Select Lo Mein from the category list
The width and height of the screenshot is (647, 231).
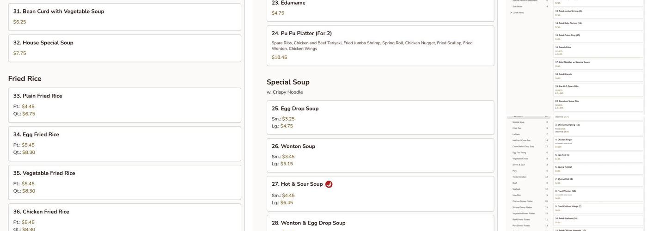pyautogui.click(x=516, y=134)
